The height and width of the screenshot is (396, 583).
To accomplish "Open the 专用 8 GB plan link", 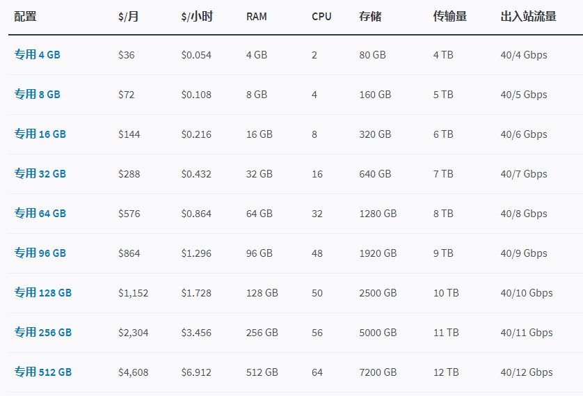I will (38, 95).
